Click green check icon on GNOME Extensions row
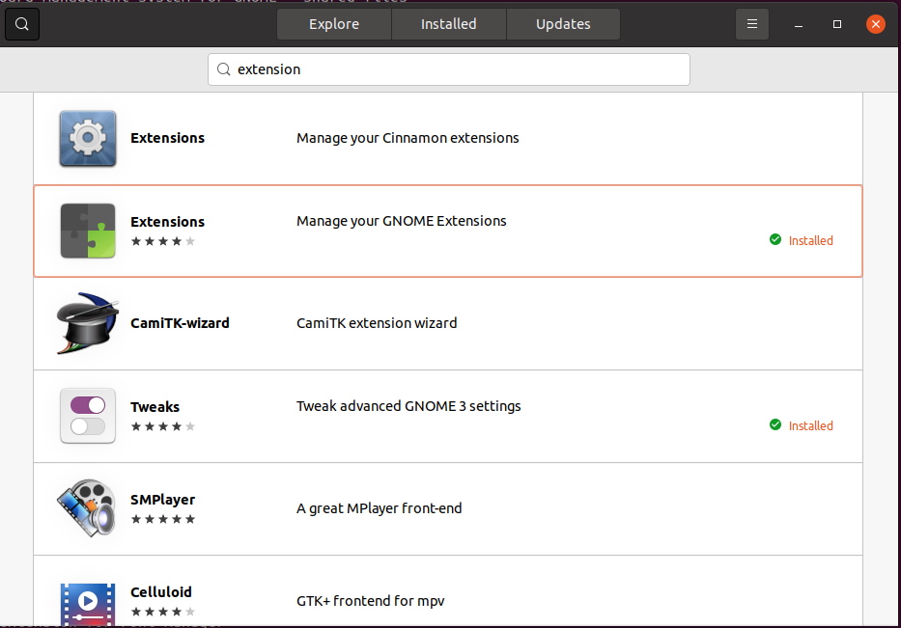 tap(775, 239)
